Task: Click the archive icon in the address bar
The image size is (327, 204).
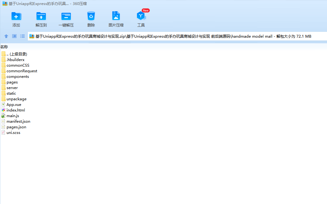Action: tap(32, 36)
